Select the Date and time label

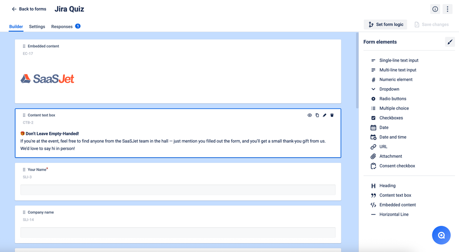393,137
